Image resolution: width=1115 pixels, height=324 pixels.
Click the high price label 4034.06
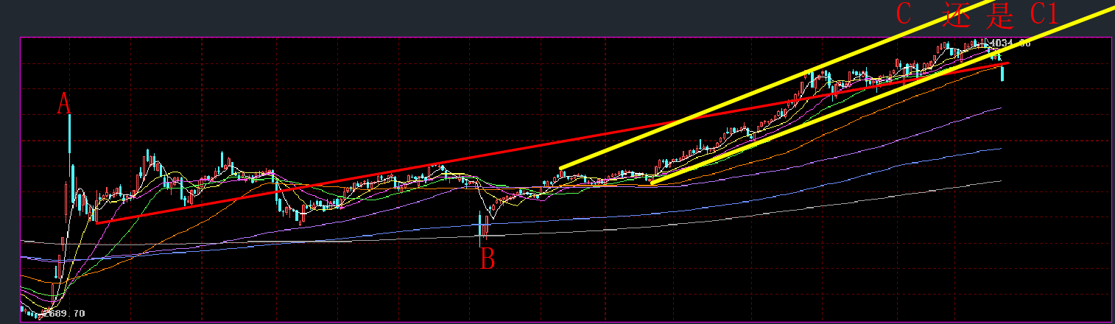(x=1009, y=43)
